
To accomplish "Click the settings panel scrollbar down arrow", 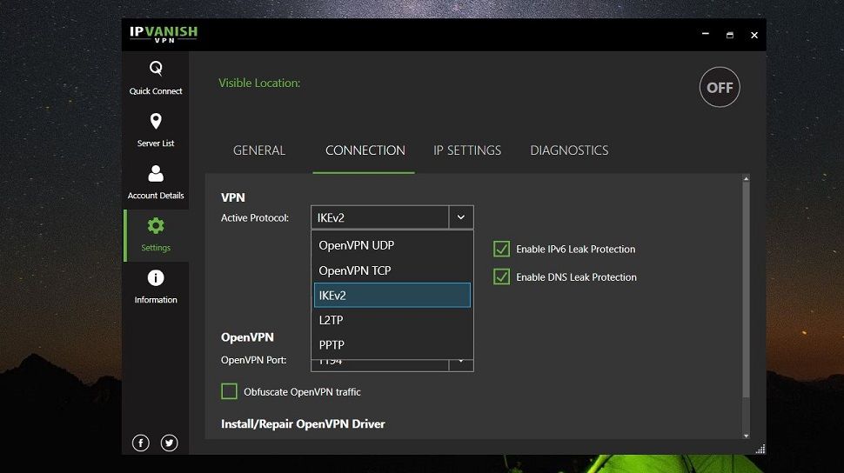I will [x=746, y=436].
